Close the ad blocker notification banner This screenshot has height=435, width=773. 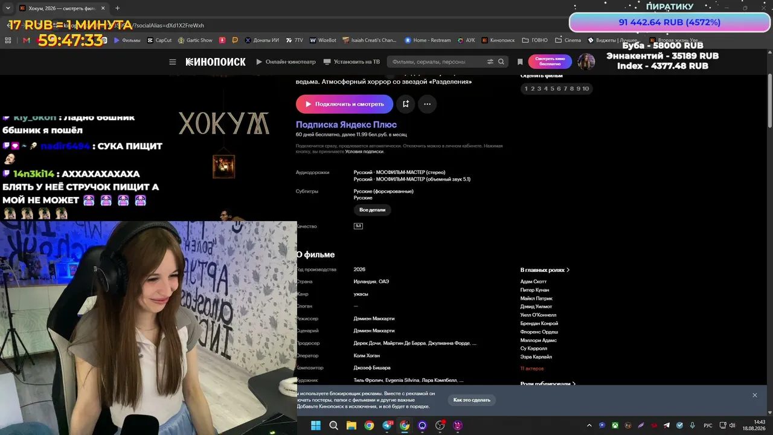pos(754,395)
